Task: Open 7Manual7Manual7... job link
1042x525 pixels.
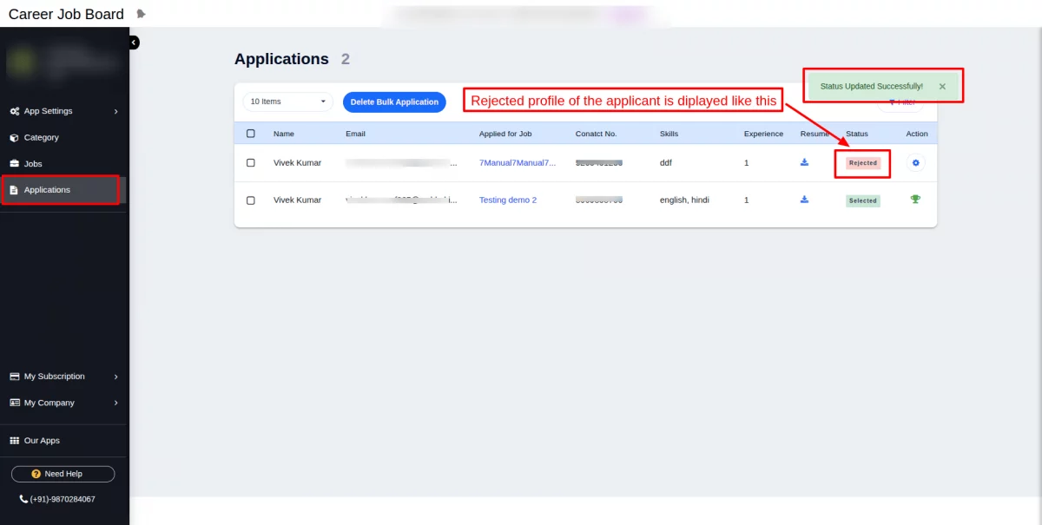Action: point(518,162)
